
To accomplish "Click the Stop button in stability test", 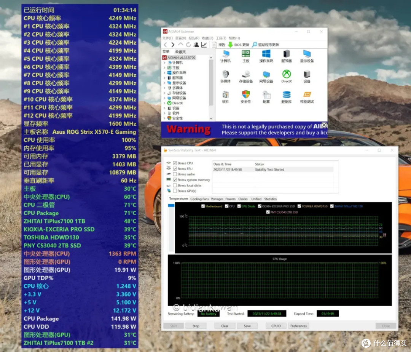I will coord(196,326).
